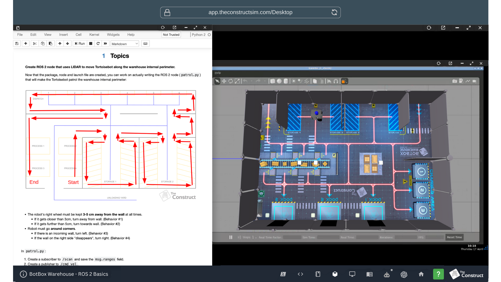501x282 pixels.
Task: Redo the last action in Gazebo
Action: tap(258, 81)
